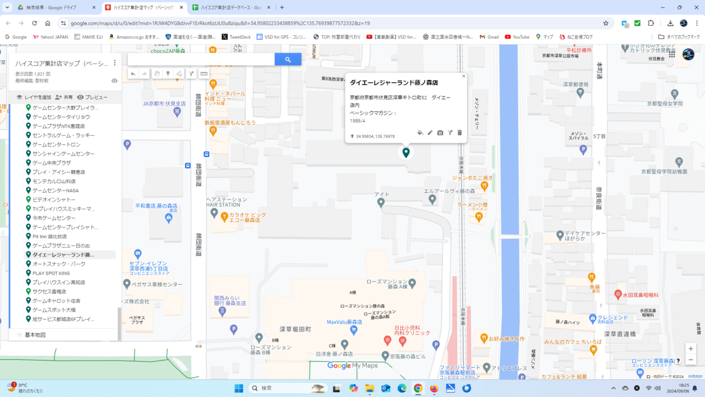705x397 pixels.
Task: Open Yahoo! JAPAN bookmark
Action: pos(51,36)
